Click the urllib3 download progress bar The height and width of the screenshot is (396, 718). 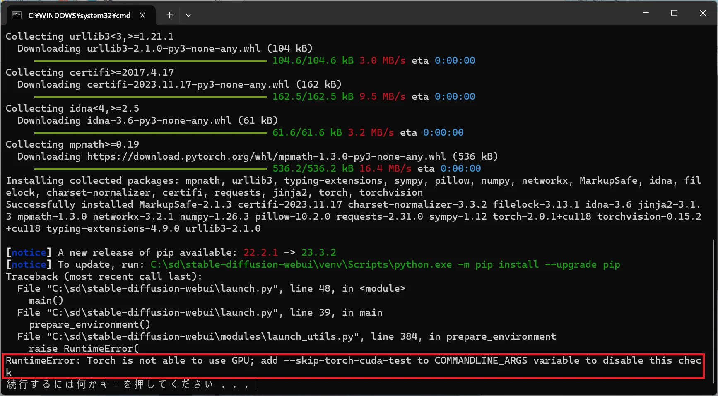151,61
